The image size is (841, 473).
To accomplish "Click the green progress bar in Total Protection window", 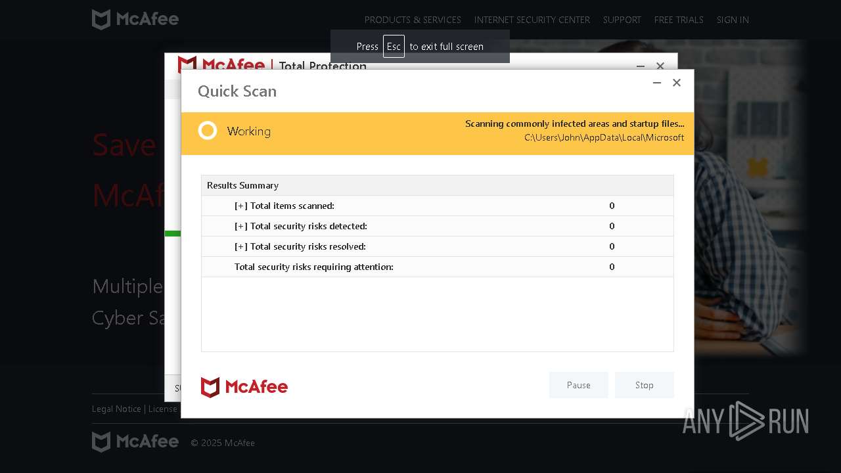I will point(173,233).
